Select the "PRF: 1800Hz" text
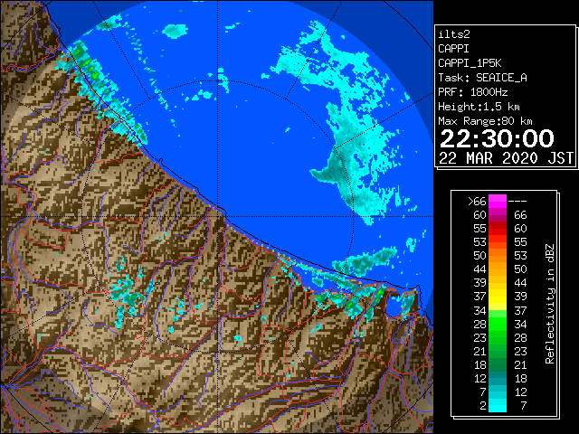Screen dimensions: 579x434 472,92
